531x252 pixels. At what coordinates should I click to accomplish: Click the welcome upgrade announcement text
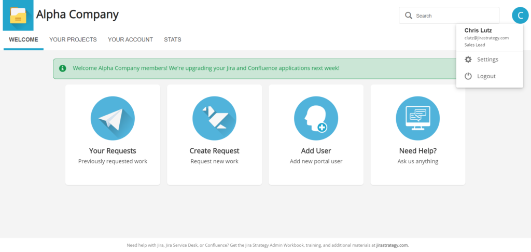206,68
